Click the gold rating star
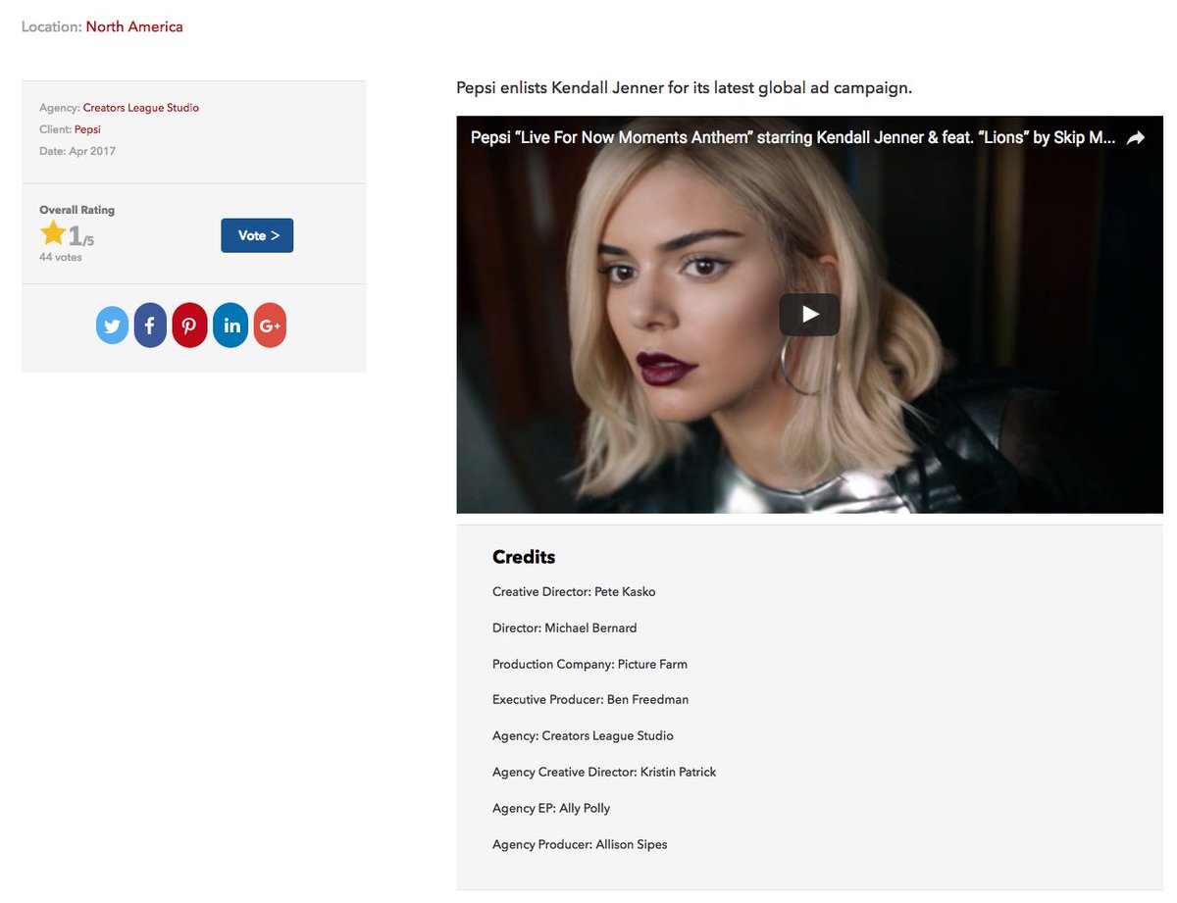 click(53, 233)
